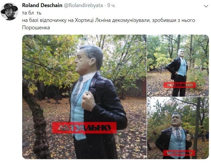Open the large left statue profile photo
Image resolution: width=211 pixels, height=163 pixels.
tap(85, 97)
